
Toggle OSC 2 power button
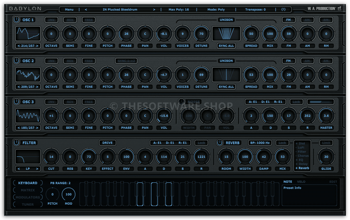16,60
